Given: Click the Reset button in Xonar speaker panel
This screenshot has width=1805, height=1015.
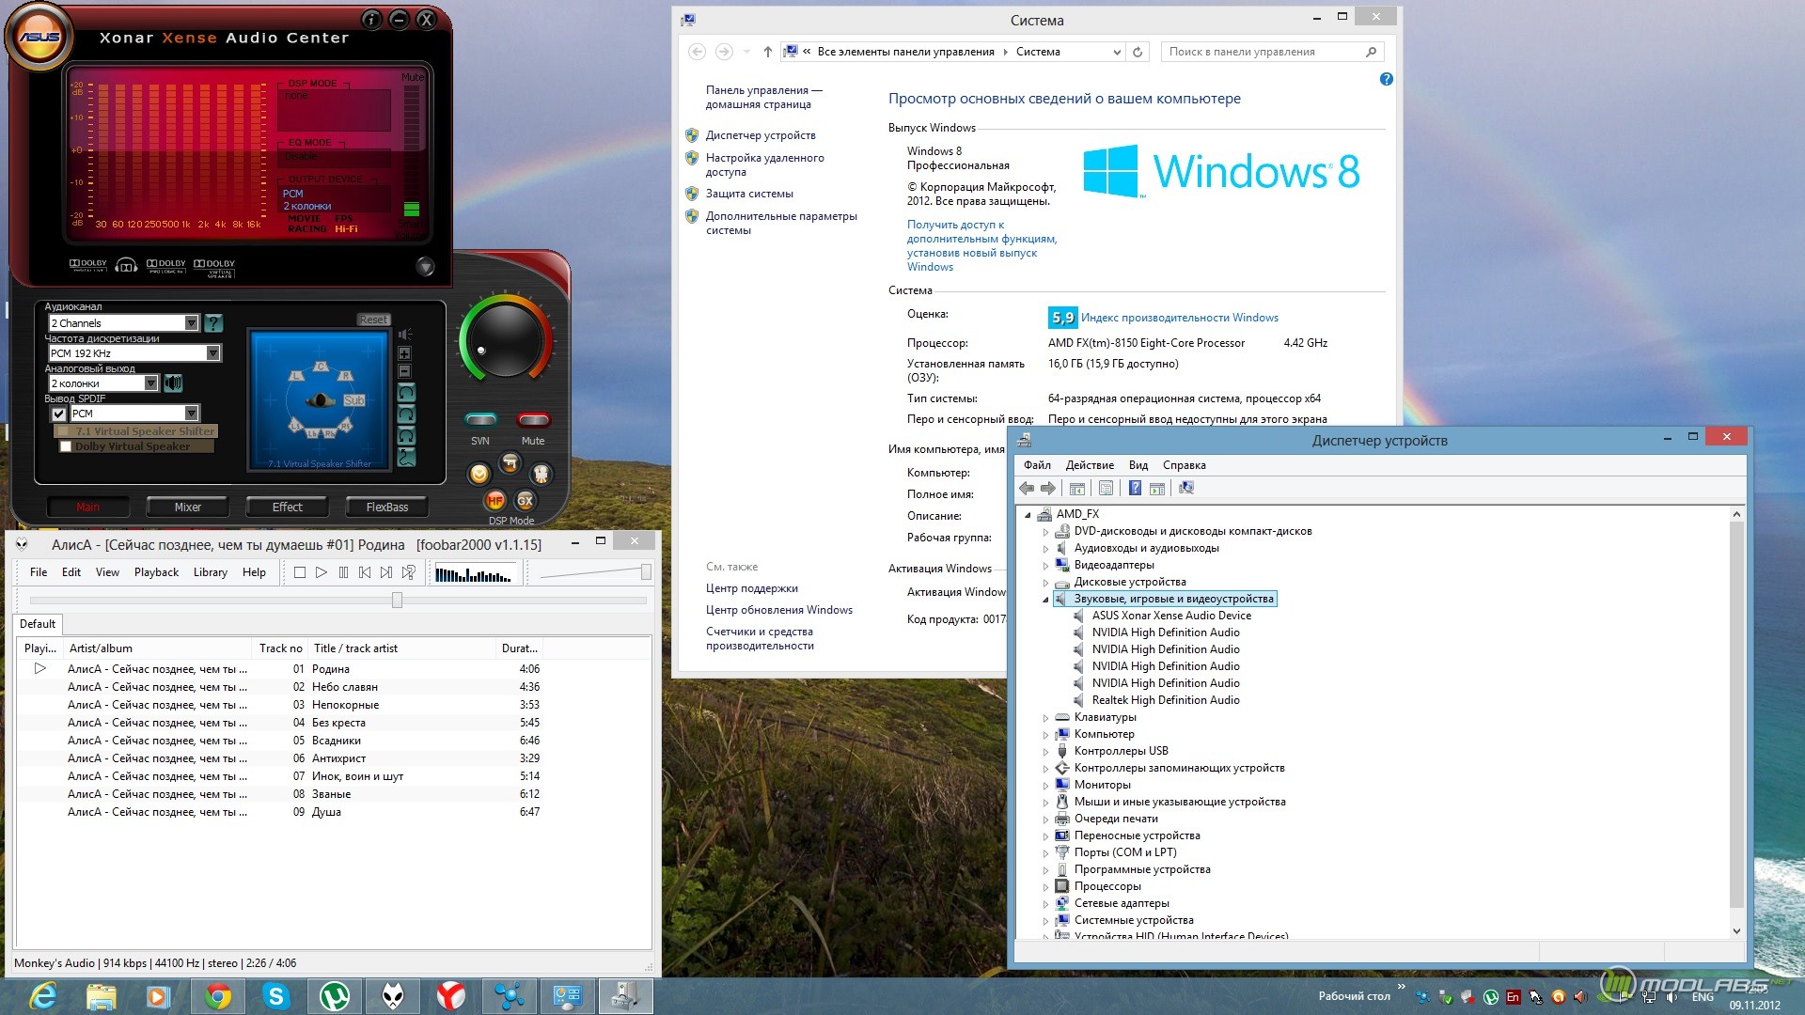Looking at the screenshot, I should [373, 320].
